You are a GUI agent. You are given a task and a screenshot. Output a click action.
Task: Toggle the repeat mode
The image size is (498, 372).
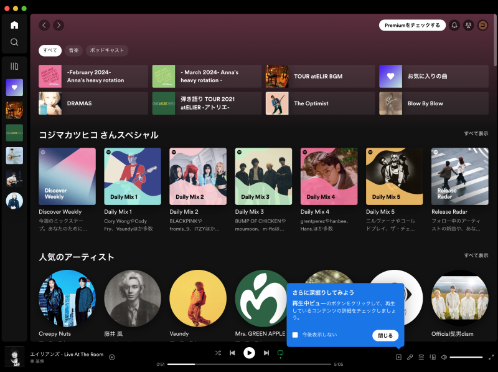[281, 353]
